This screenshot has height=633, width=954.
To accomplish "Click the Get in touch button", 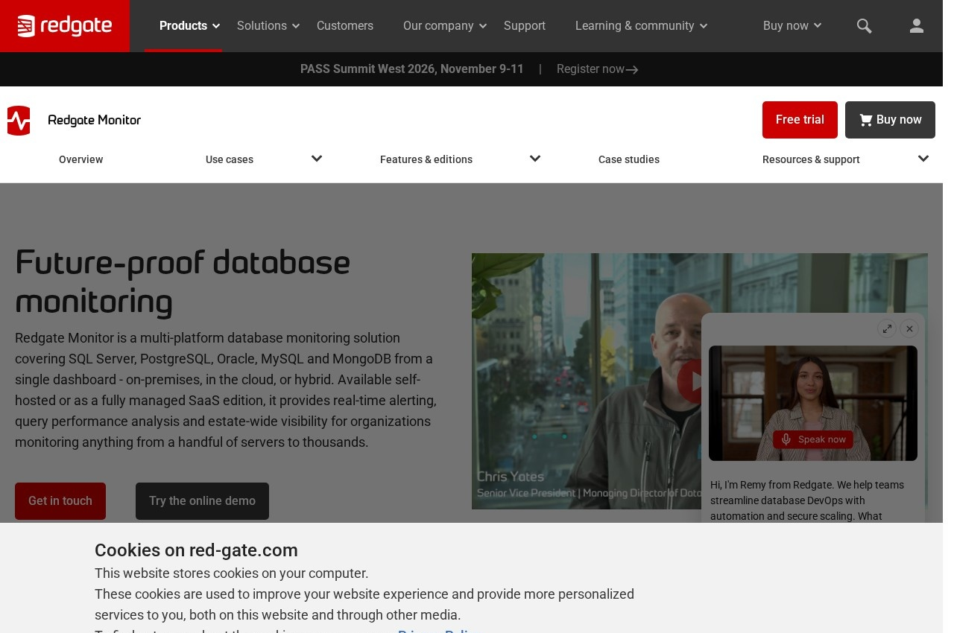I will (x=60, y=501).
